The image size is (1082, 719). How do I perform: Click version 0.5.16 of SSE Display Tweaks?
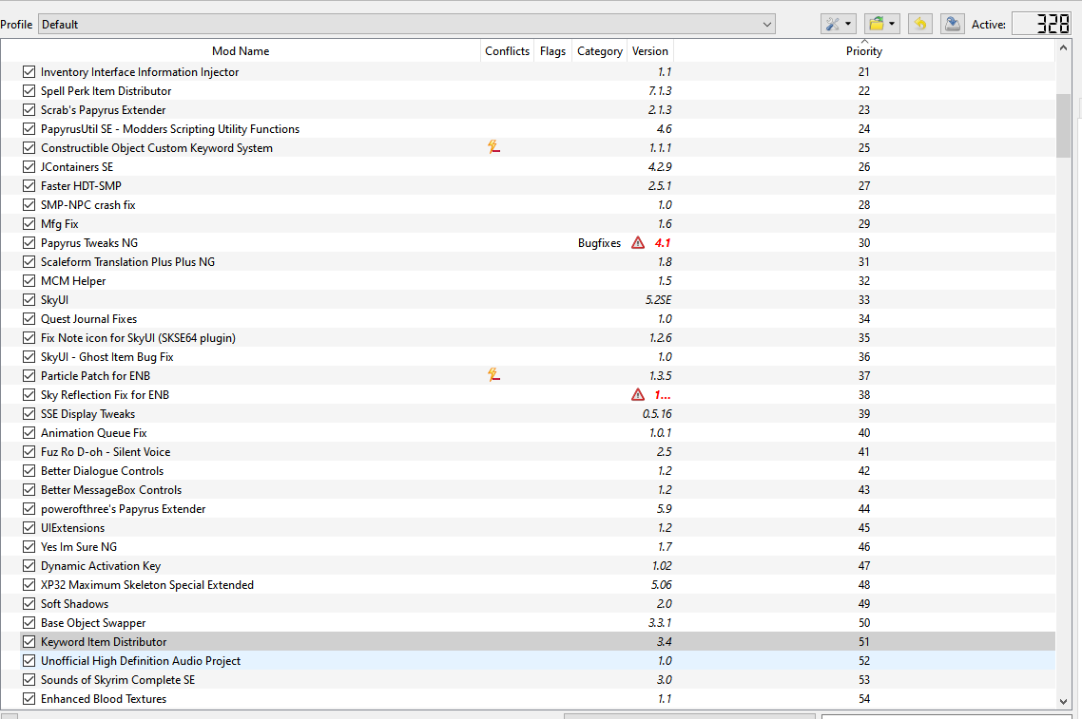click(657, 413)
